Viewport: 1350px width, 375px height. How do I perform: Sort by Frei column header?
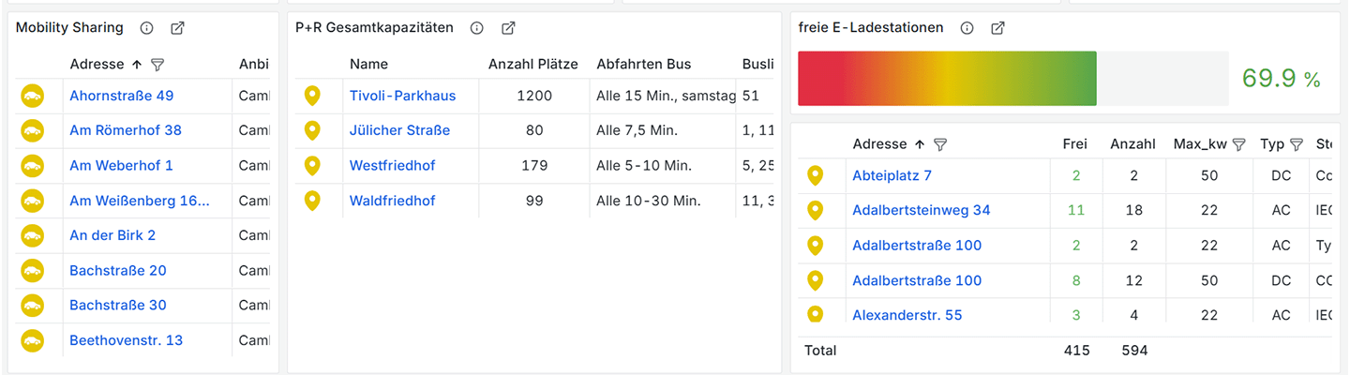click(1075, 144)
